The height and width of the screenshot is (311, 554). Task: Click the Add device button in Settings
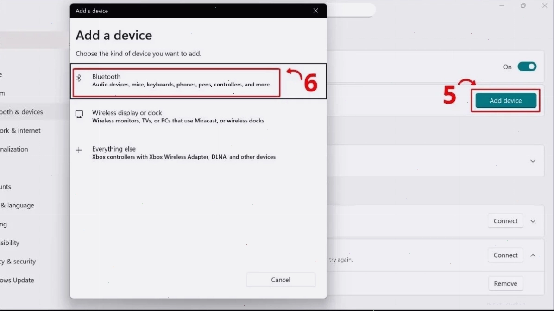[x=505, y=100]
